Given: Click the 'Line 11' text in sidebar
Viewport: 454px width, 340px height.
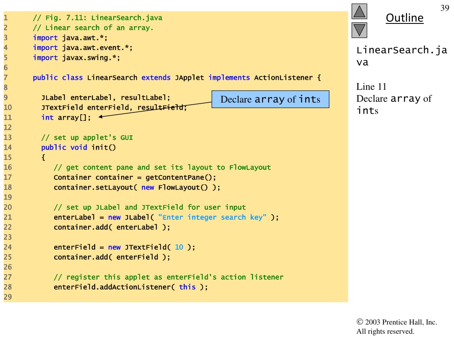Looking at the screenshot, I should (371, 87).
